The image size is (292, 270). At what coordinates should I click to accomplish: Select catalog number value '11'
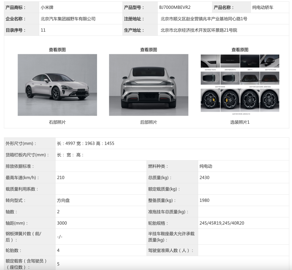click(x=43, y=30)
